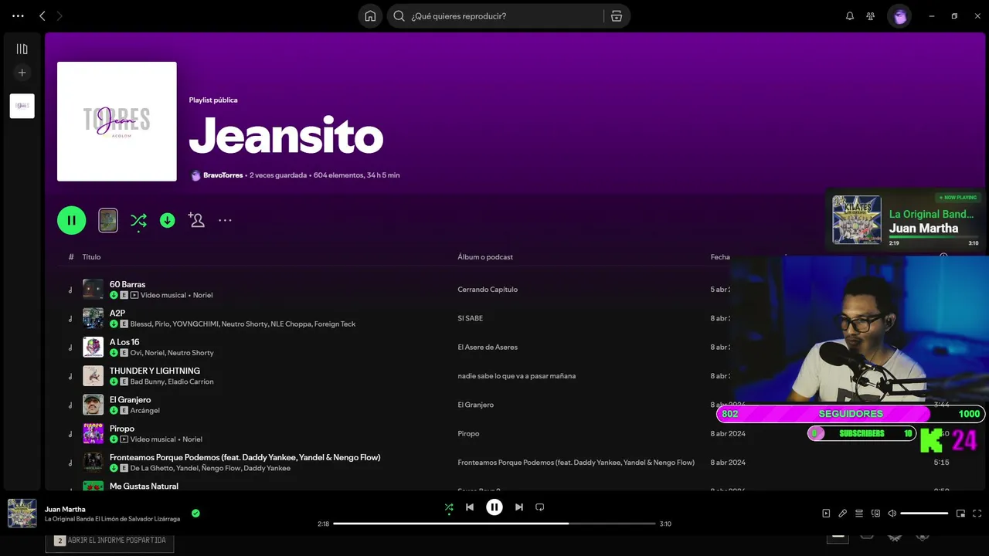The image size is (989, 556).
Task: Open the album link SI SABE
Action: tap(470, 318)
